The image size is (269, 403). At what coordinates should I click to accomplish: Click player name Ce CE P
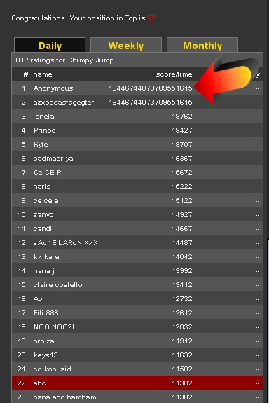[48, 173]
